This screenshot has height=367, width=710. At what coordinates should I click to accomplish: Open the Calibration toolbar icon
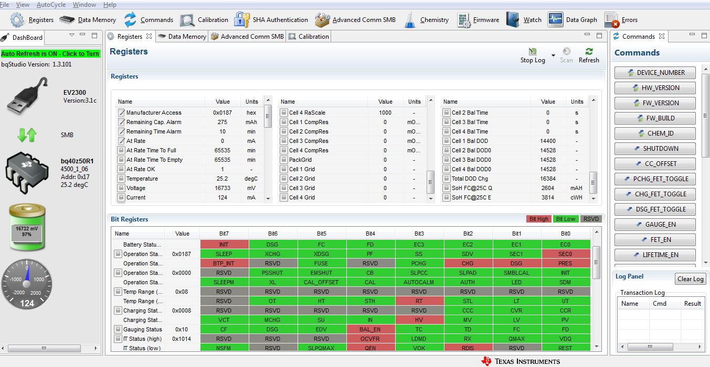point(187,20)
